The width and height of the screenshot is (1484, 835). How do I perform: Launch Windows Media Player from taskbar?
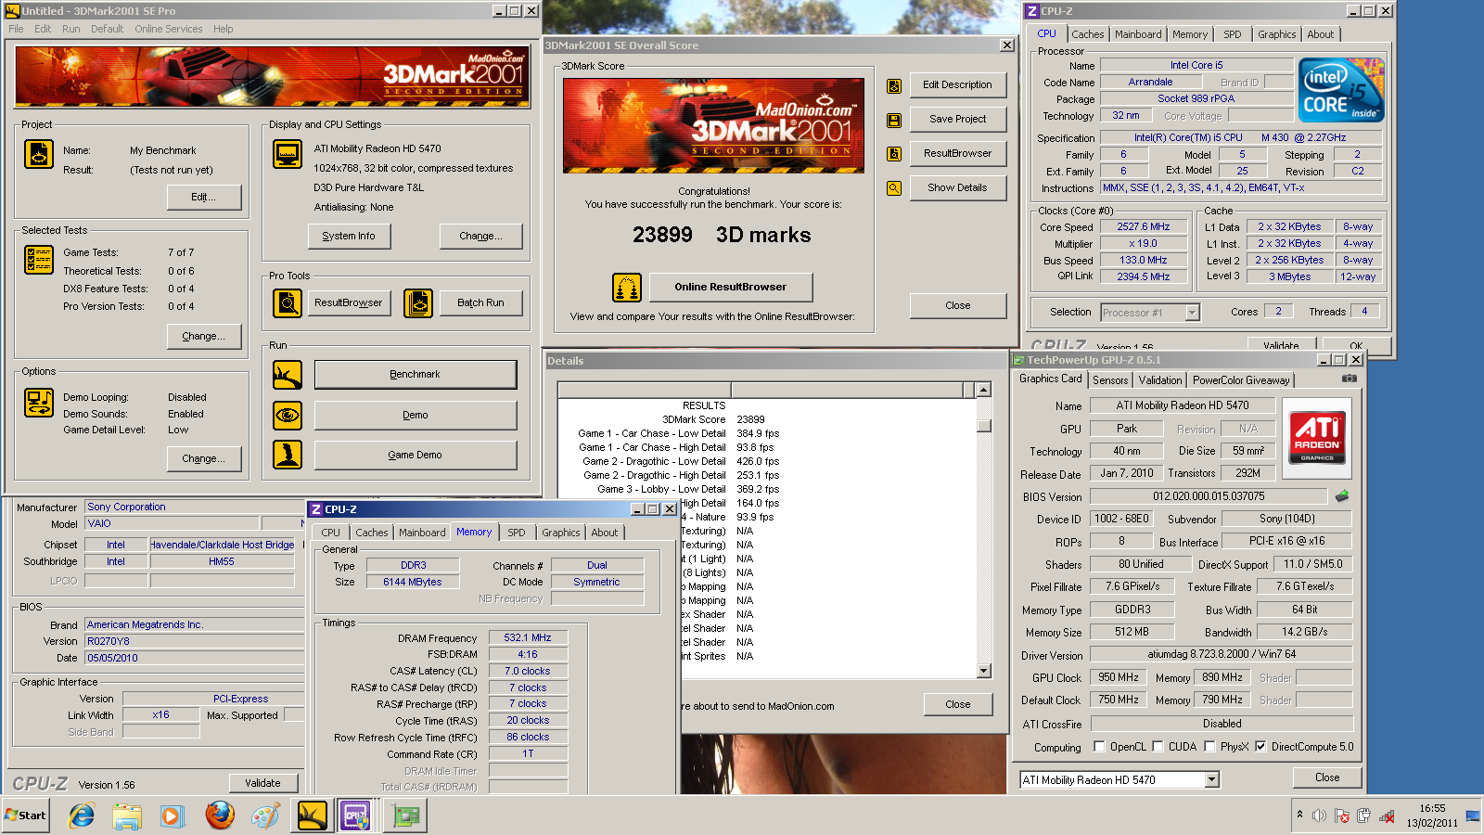pyautogui.click(x=173, y=816)
